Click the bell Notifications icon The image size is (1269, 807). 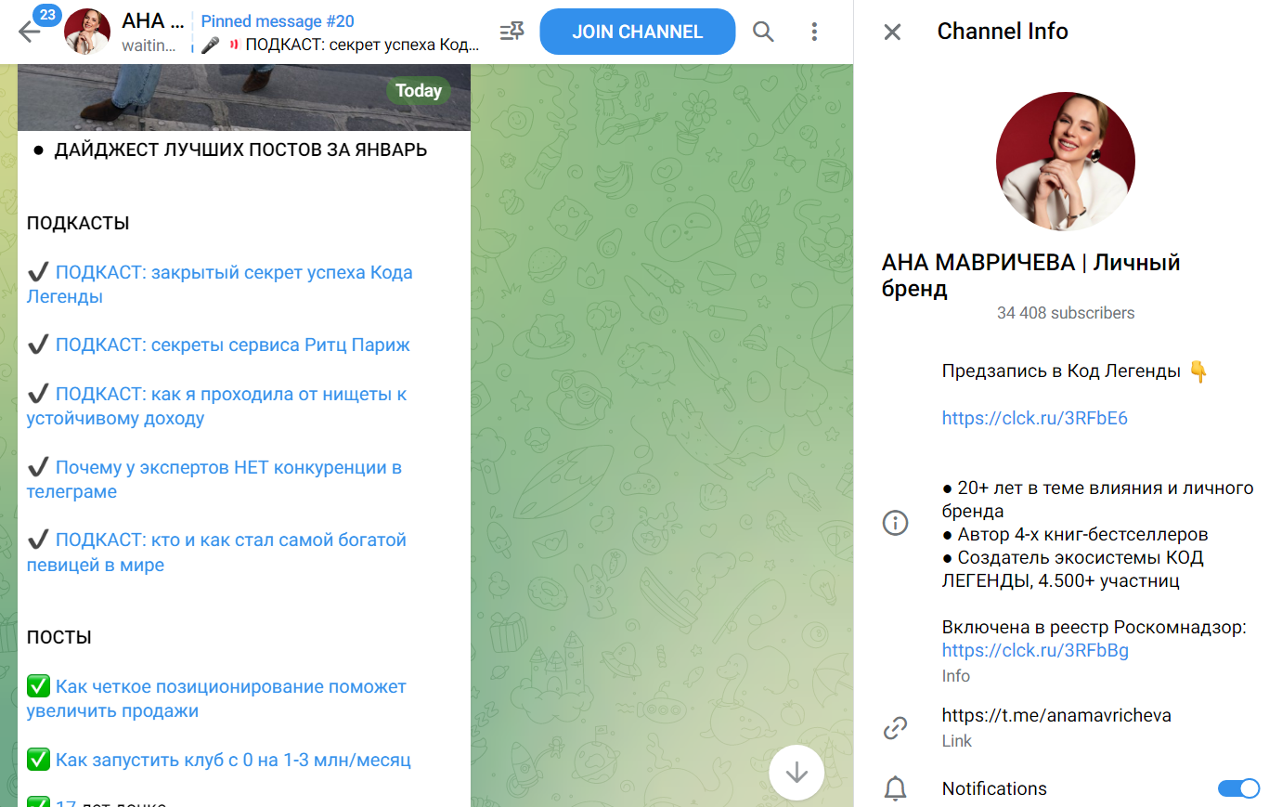pos(895,788)
